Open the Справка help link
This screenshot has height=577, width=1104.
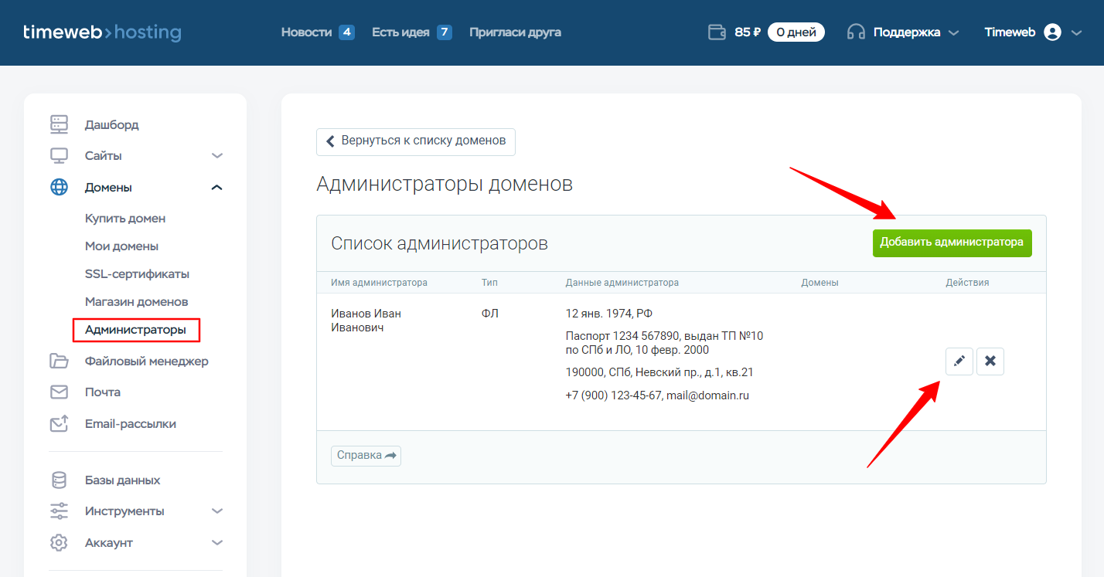366,456
